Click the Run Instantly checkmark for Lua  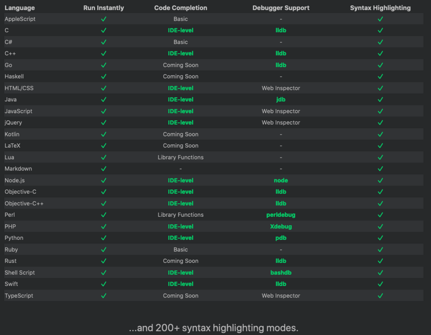point(104,157)
